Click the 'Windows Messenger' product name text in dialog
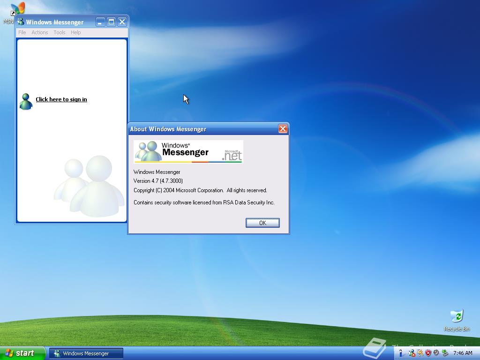Image resolution: width=480 pixels, height=360 pixels. pyautogui.click(x=157, y=172)
